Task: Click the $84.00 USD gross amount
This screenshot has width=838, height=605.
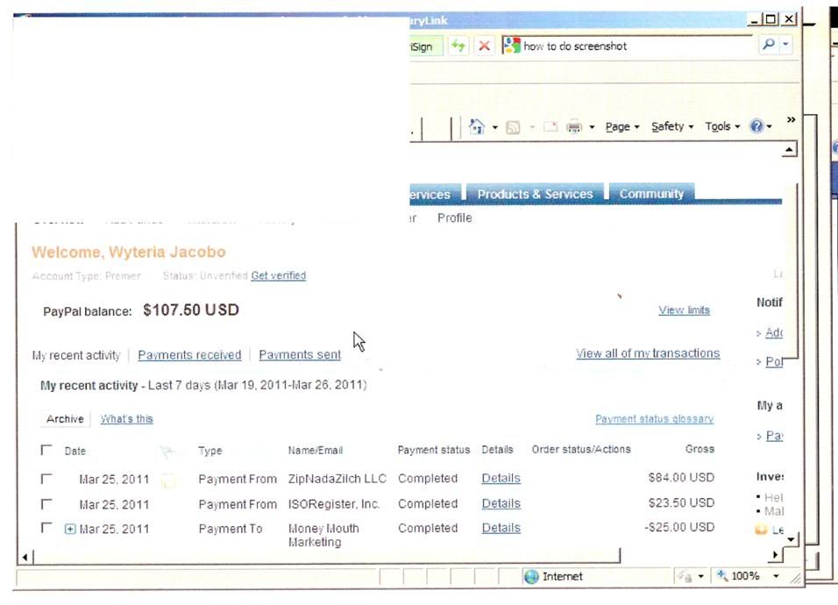Action: tap(681, 478)
